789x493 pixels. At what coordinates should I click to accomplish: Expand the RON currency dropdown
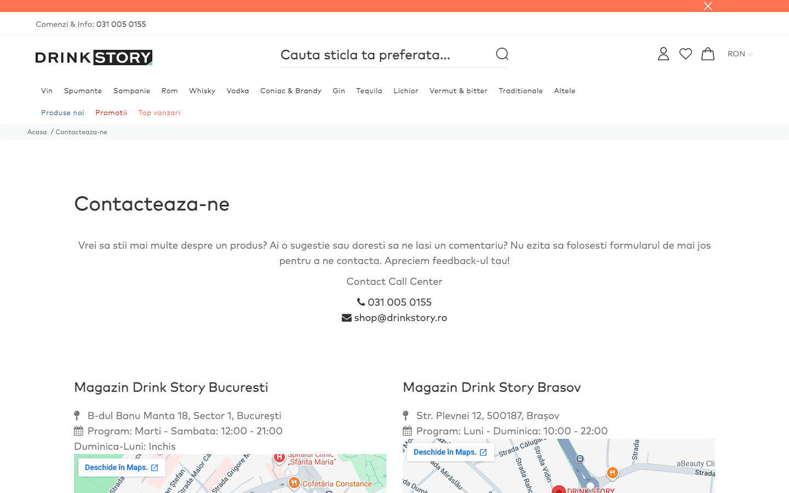[740, 54]
